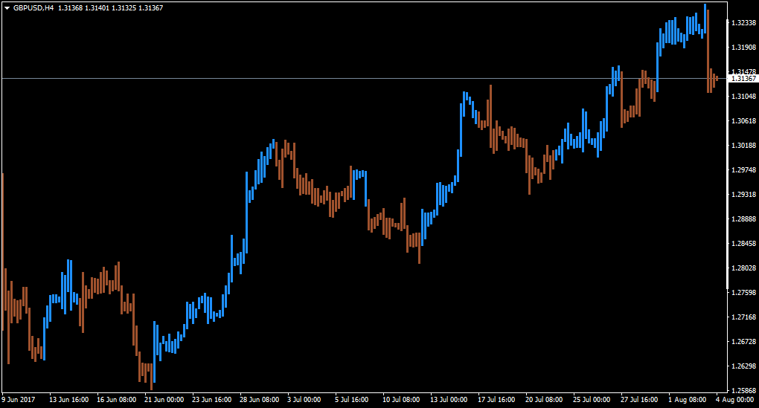Click the 16 Jun 08:00 time label
The image size is (759, 408).
(x=116, y=400)
